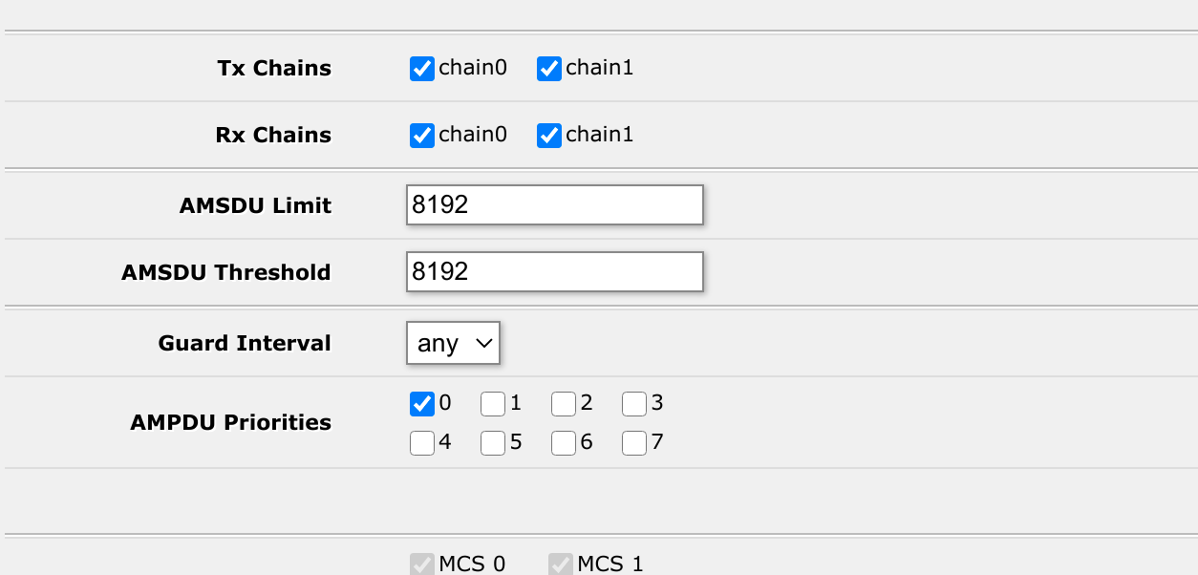Click the MCS 1 checkbox
The height and width of the screenshot is (575, 1198).
tap(560, 564)
